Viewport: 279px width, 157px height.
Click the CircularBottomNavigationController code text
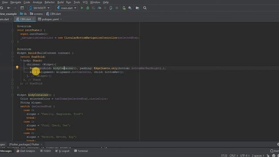(91, 38)
